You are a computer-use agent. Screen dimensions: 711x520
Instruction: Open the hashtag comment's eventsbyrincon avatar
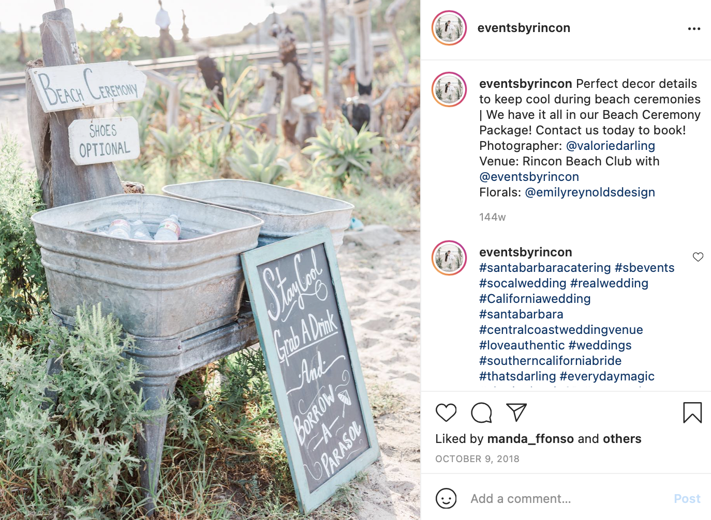pos(449,258)
